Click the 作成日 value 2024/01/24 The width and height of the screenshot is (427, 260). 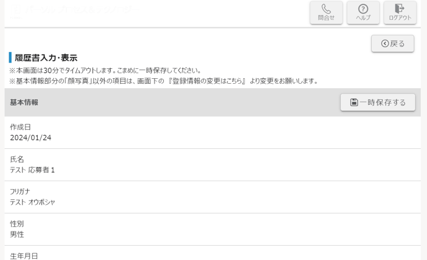[x=30, y=138]
